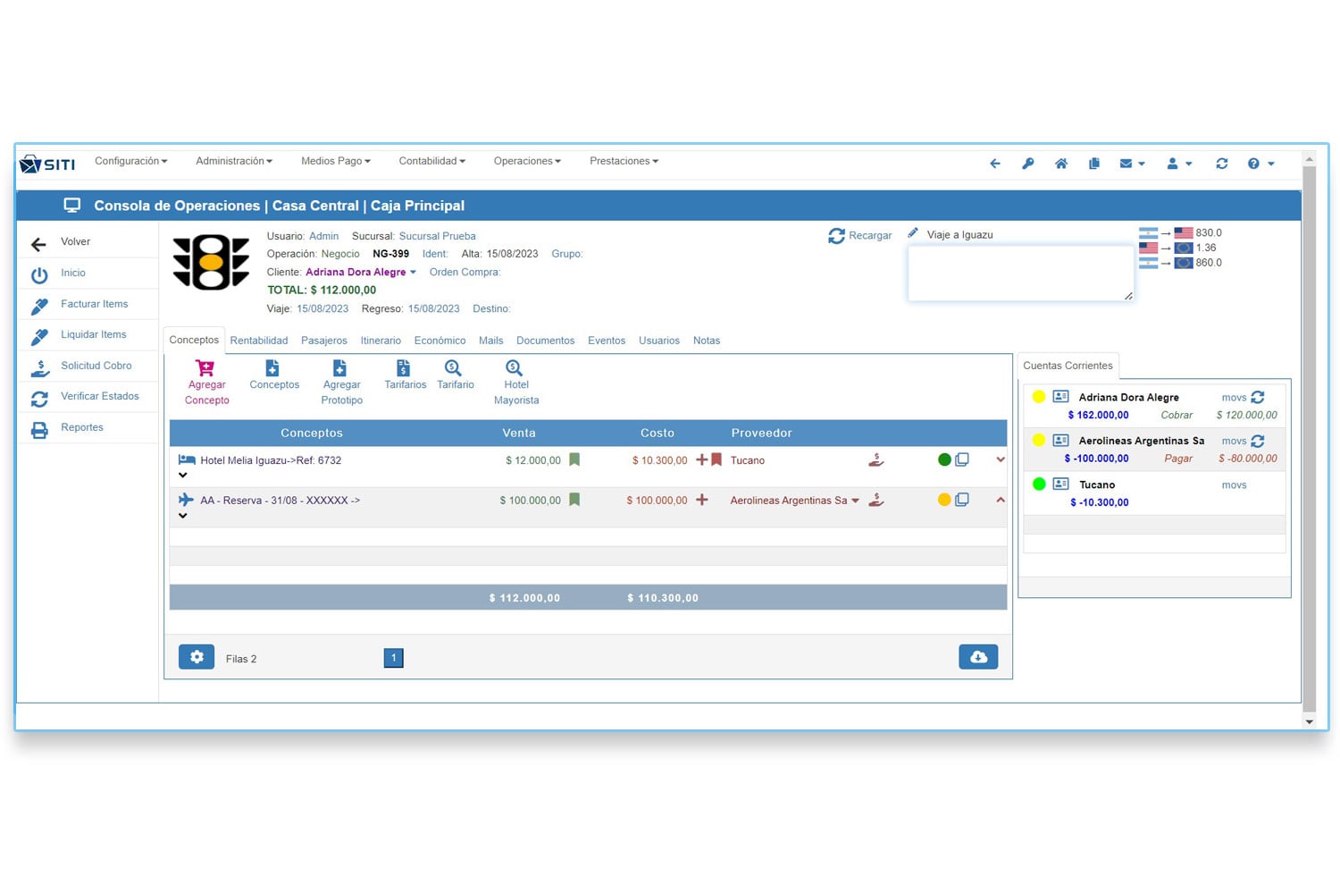
Task: Click the traffic light status icon
Action: click(x=211, y=262)
